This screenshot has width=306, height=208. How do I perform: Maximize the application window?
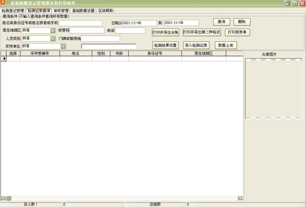[295, 3]
